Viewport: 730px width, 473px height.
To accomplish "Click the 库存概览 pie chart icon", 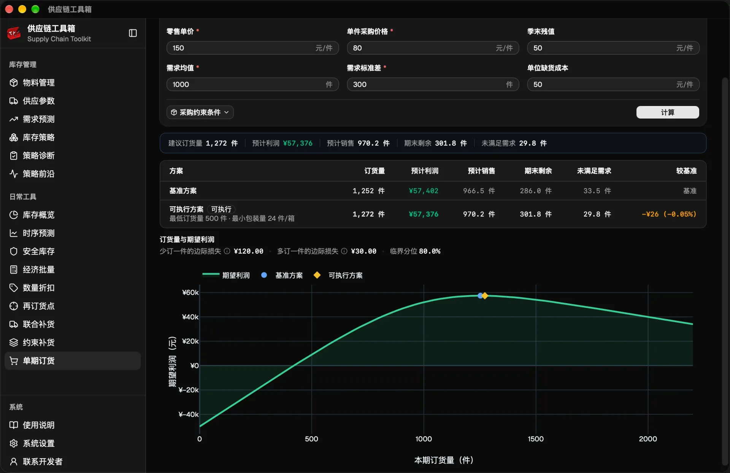I will (x=14, y=215).
